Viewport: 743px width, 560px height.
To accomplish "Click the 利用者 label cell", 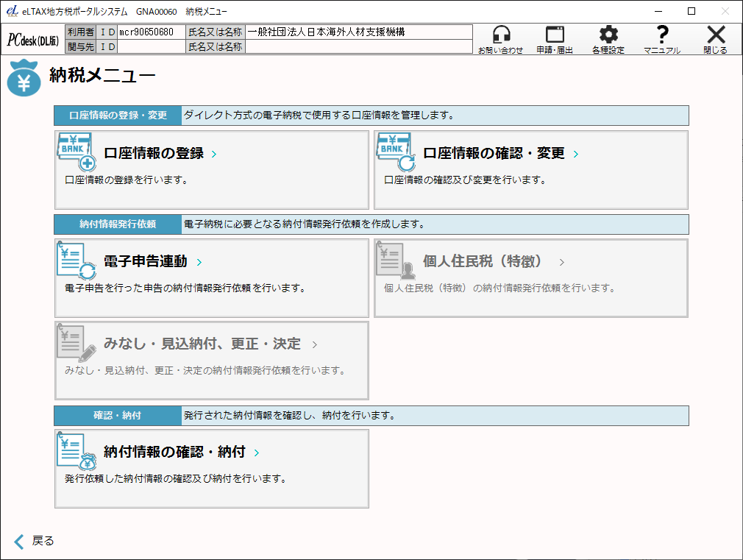I will tap(81, 32).
